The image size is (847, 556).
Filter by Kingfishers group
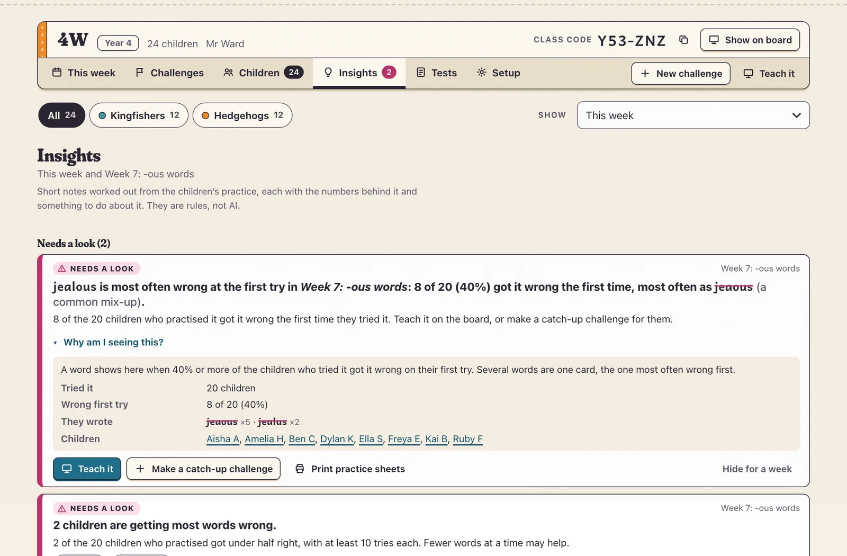[x=139, y=115]
